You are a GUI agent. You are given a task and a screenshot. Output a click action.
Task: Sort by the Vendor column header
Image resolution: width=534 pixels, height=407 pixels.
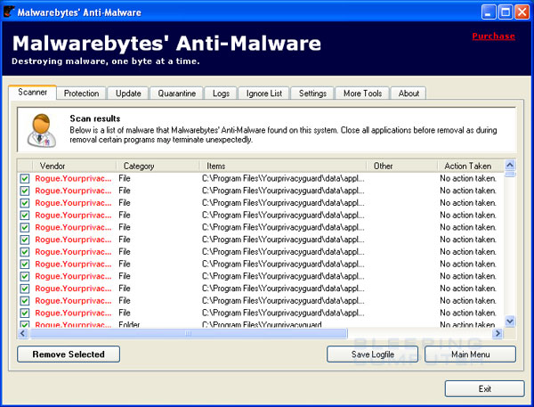74,166
